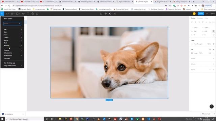Click the Image fill thumbnail swatch
This screenshot has height=121, width=216.
pos(192,53)
